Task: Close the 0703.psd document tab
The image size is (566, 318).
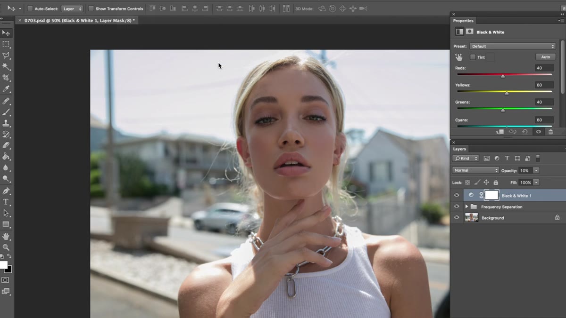Action: point(19,20)
